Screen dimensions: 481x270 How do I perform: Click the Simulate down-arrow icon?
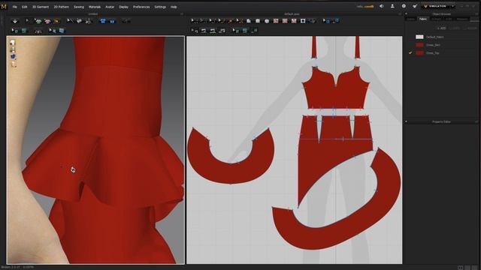(x=15, y=21)
